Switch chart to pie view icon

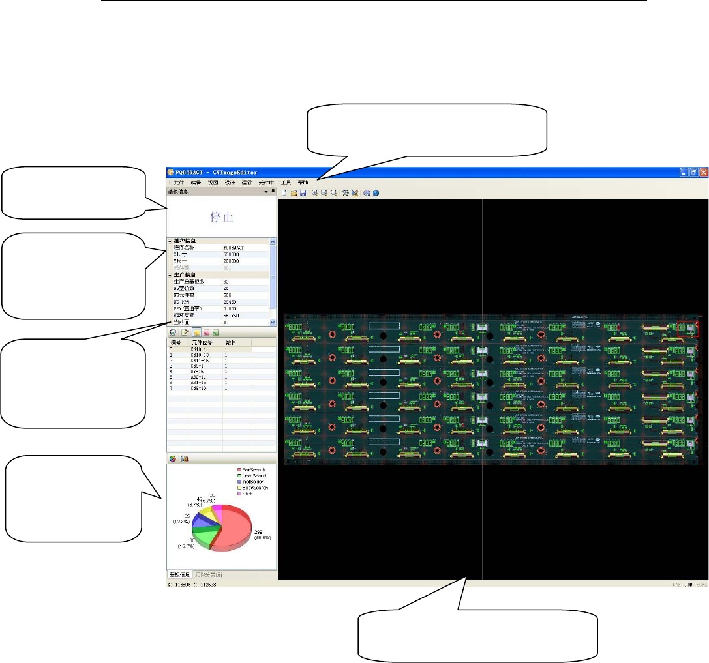[x=173, y=458]
